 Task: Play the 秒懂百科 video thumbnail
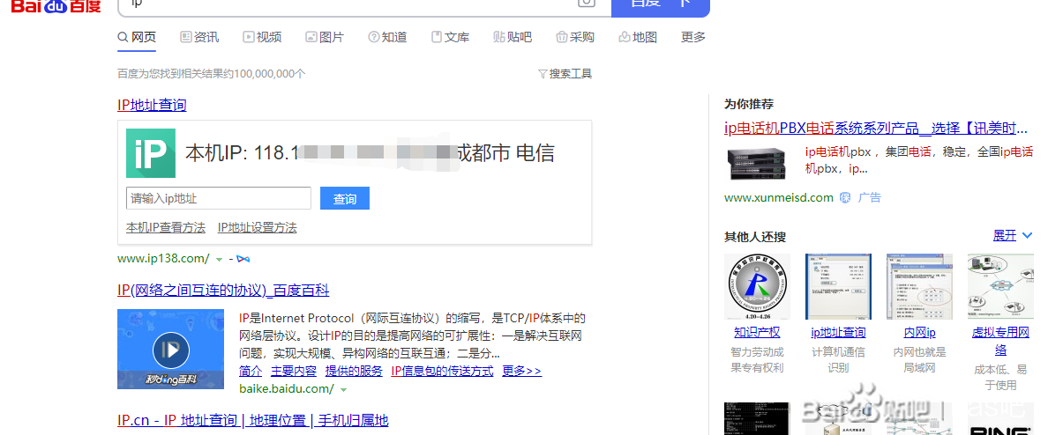170,349
